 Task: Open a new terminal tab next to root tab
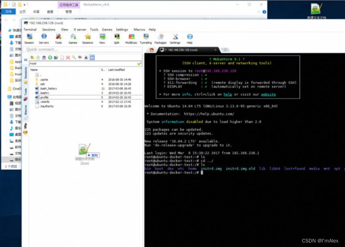[x=225, y=50]
